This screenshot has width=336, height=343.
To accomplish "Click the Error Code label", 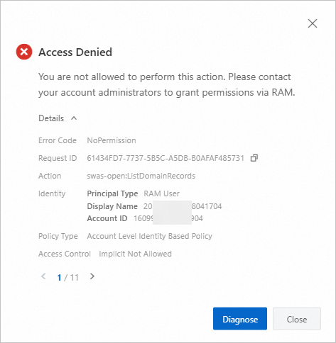I will [58, 140].
